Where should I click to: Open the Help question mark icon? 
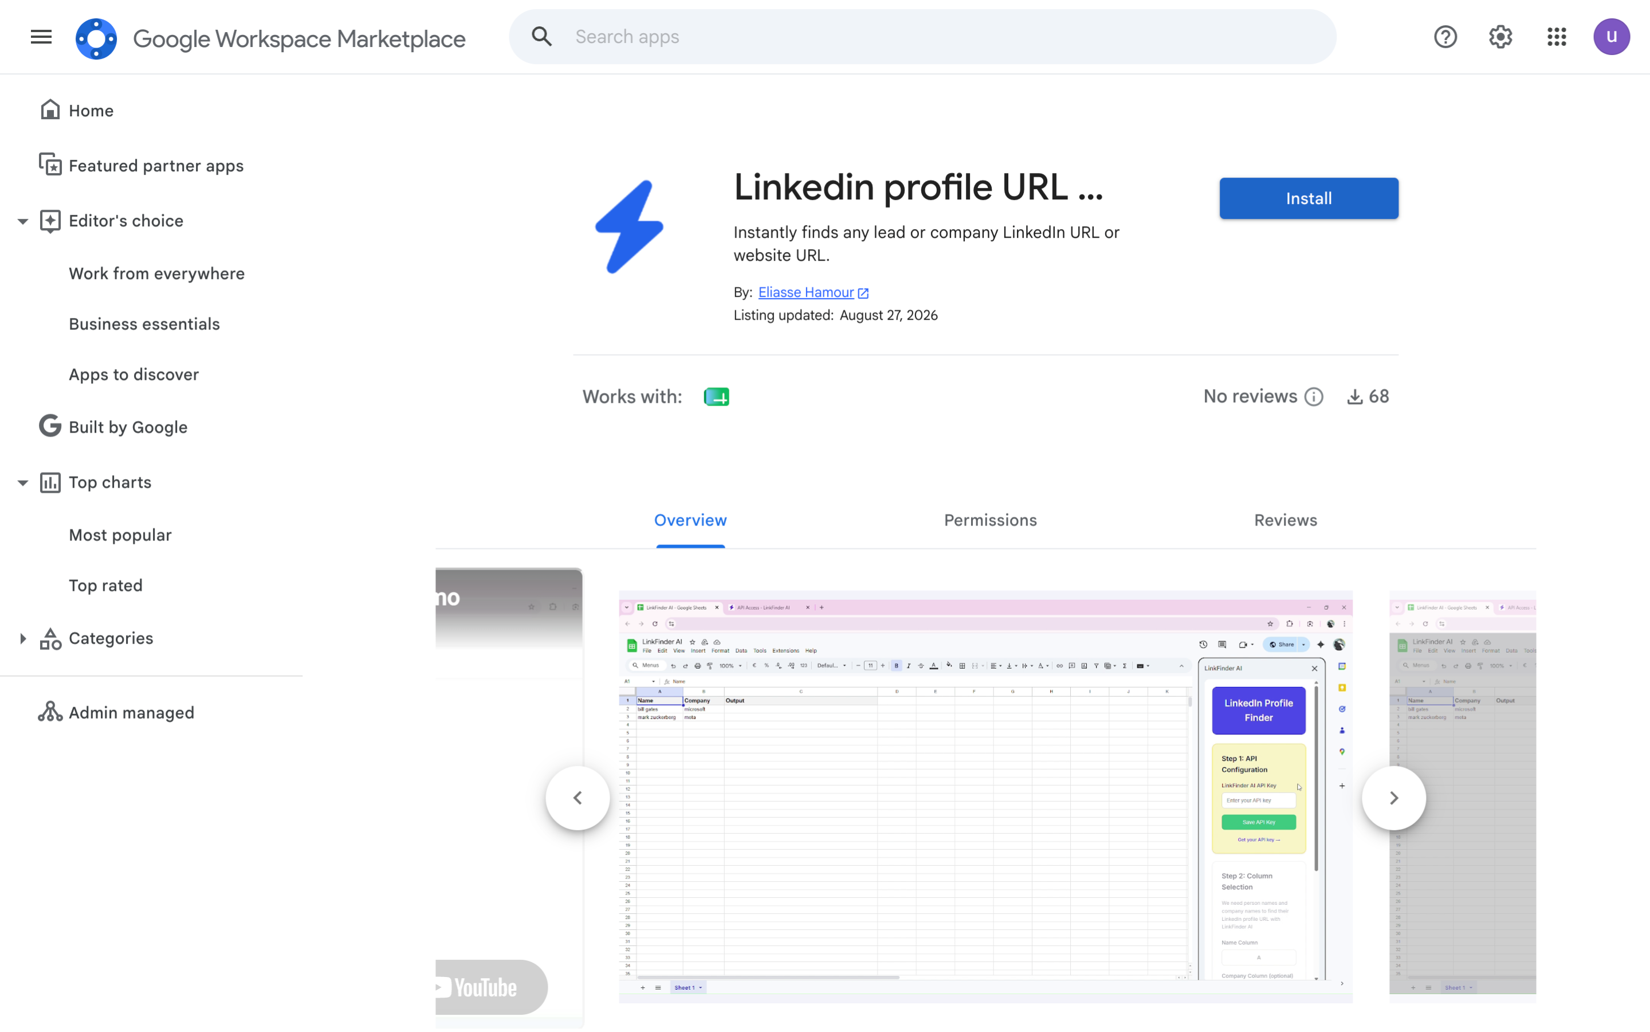tap(1444, 37)
